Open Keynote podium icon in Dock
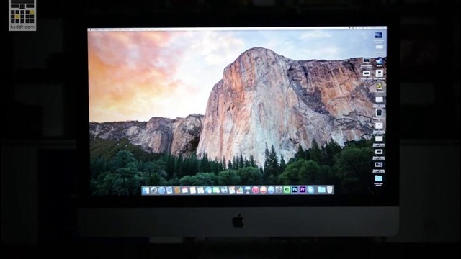Viewport: 461px width, 259px height. (x=248, y=190)
